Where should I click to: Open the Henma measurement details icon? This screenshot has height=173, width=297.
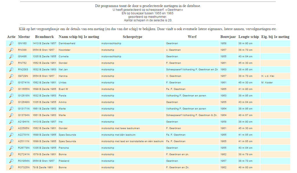[x=11, y=76]
